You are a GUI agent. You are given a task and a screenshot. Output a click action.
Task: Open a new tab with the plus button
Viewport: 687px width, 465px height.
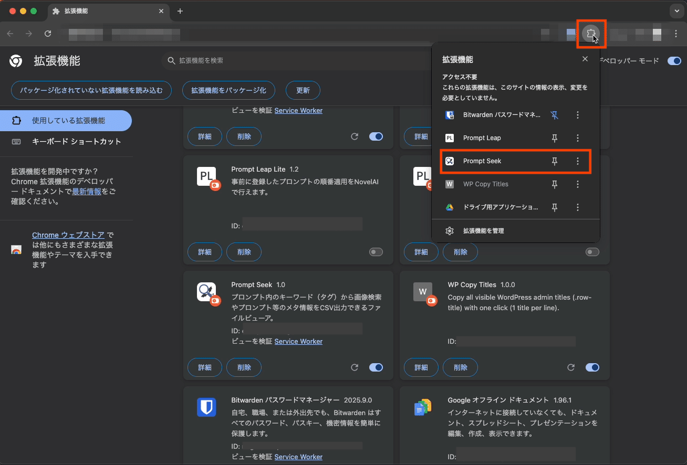click(x=180, y=11)
